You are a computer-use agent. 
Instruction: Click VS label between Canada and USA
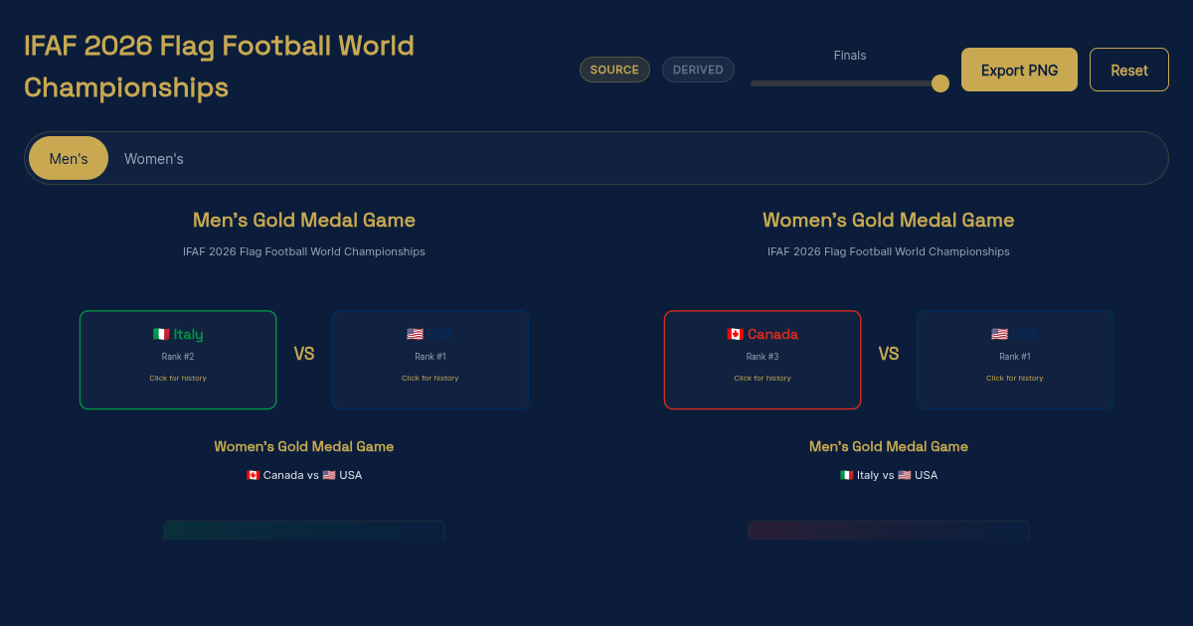(889, 354)
